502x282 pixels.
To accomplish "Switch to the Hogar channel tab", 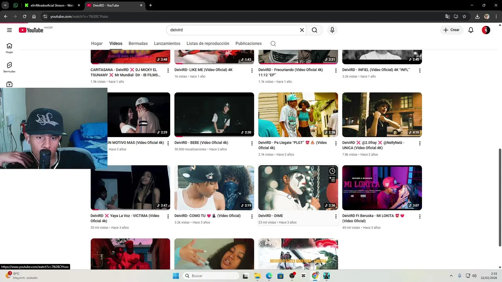I will pos(97,43).
